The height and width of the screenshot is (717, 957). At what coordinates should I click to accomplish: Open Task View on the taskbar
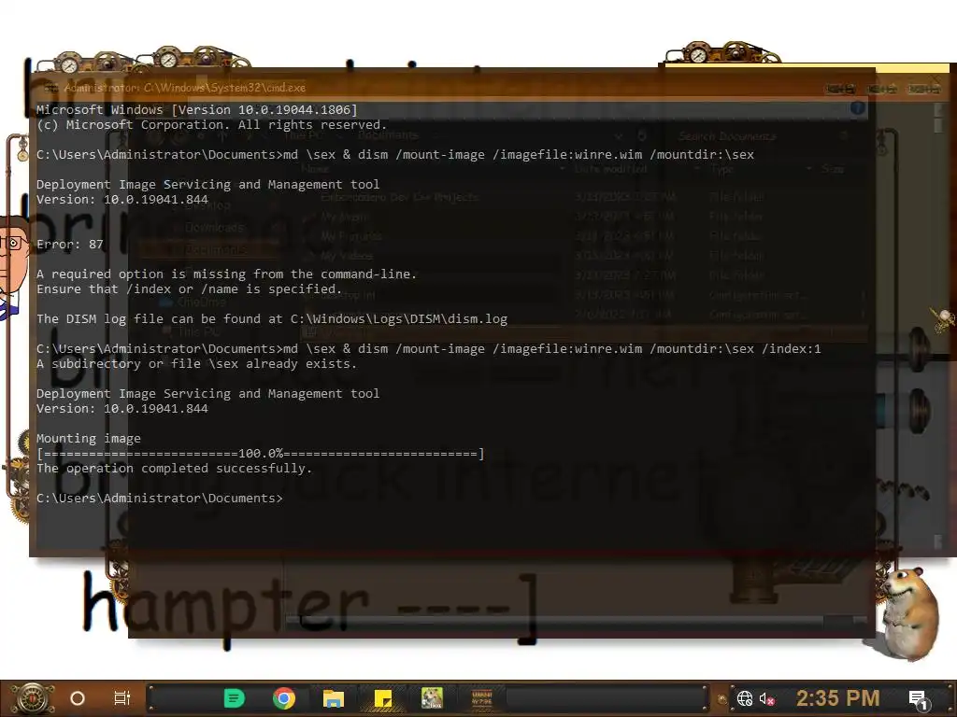pos(122,698)
